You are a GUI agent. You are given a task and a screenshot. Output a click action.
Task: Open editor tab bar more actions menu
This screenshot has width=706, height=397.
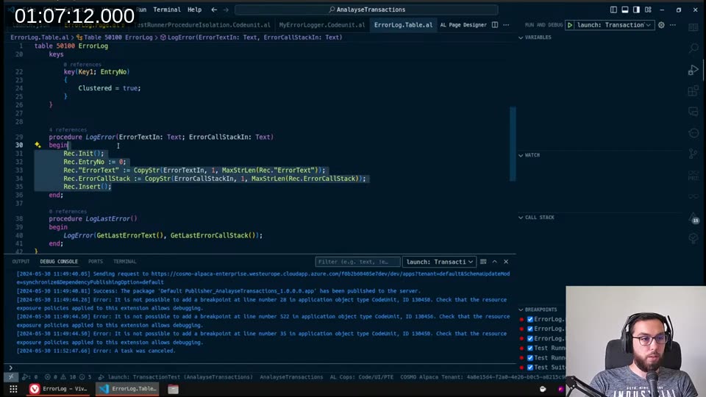click(506, 25)
